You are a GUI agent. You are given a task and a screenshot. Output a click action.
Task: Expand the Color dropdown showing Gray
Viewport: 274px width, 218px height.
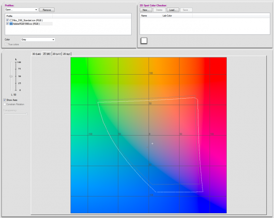point(38,39)
